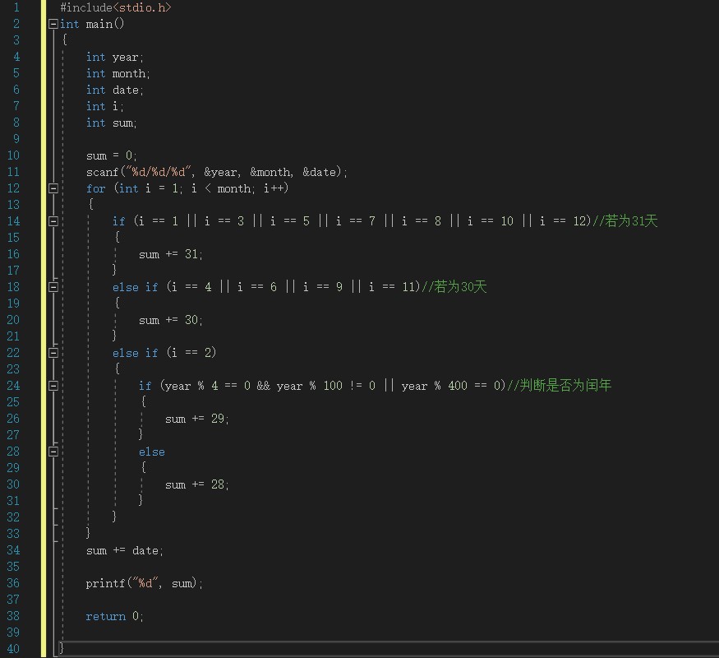Click the 'sum += 30;' statement
The width and height of the screenshot is (719, 658).
point(171,320)
